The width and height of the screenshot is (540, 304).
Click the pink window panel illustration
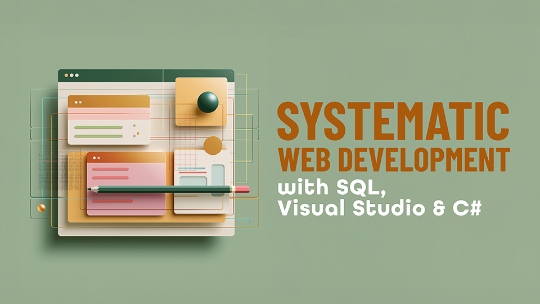coord(125,184)
